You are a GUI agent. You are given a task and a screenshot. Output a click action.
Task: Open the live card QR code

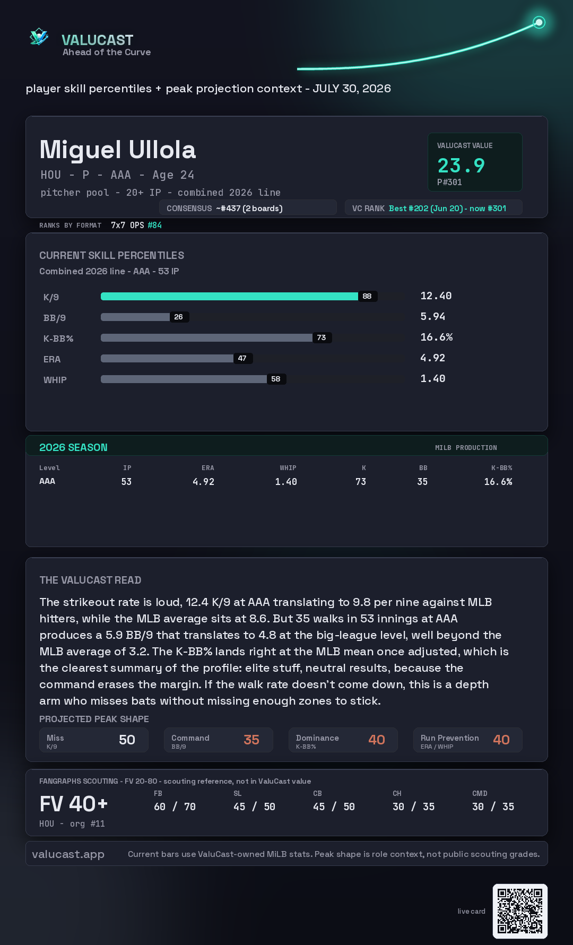(x=520, y=911)
